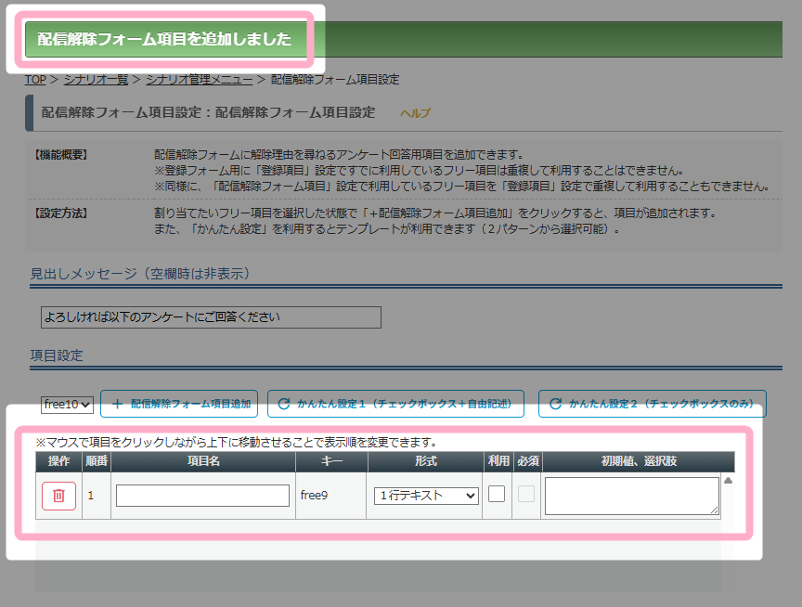Viewport: 802px width, 607px height.
Task: Click the 初期値、選択肢 textarea
Action: pos(632,496)
